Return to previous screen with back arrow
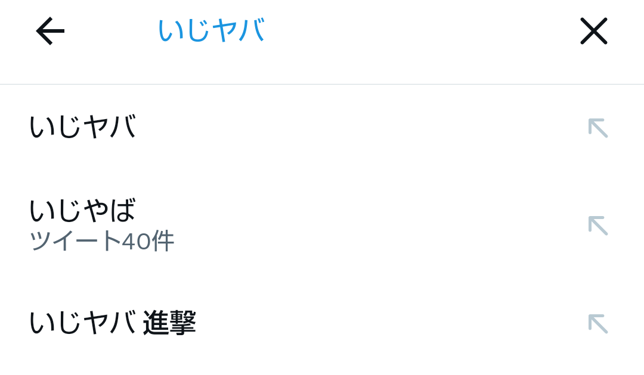 [x=50, y=31]
